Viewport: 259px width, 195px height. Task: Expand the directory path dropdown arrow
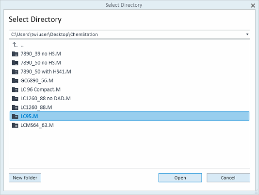[247, 35]
